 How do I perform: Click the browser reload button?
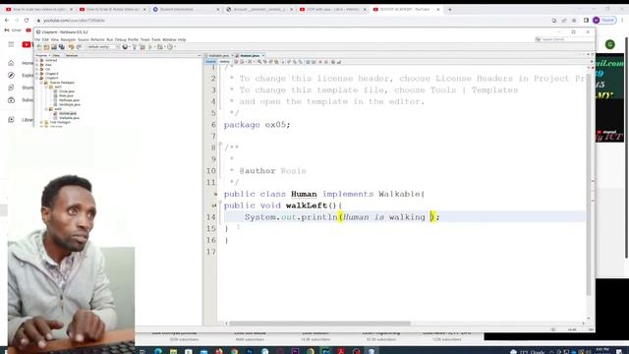pos(27,20)
